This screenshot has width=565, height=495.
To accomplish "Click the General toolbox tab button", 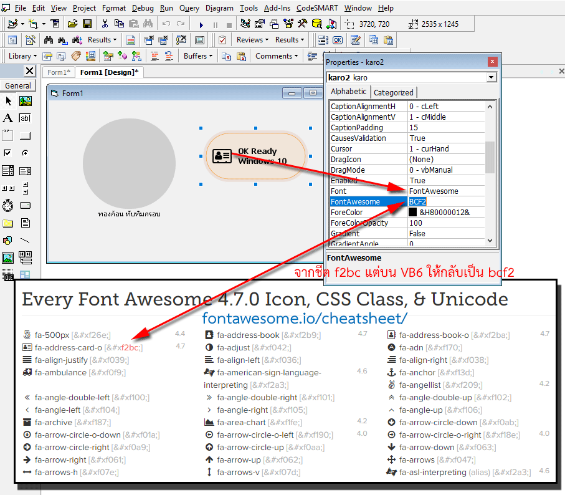I will coord(18,86).
